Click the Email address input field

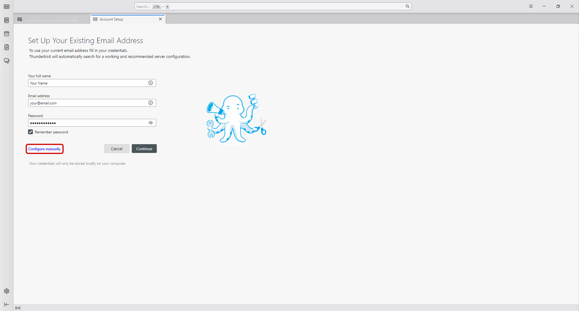tap(87, 103)
